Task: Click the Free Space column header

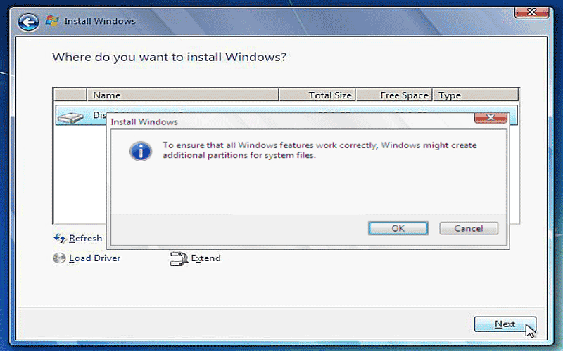Action: (394, 95)
